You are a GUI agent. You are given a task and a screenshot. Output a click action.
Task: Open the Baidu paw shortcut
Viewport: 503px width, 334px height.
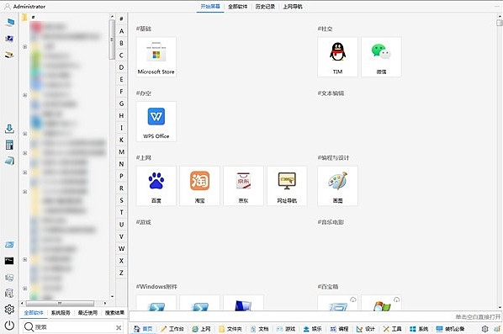(156, 186)
